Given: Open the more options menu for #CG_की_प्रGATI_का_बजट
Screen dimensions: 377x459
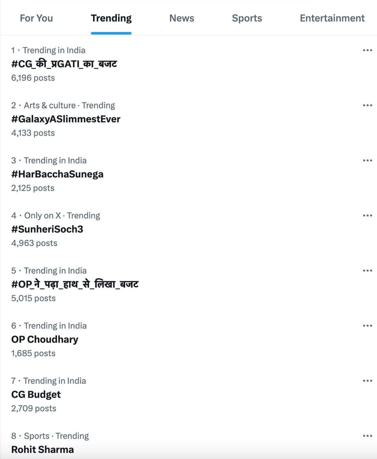Looking at the screenshot, I should 368,50.
